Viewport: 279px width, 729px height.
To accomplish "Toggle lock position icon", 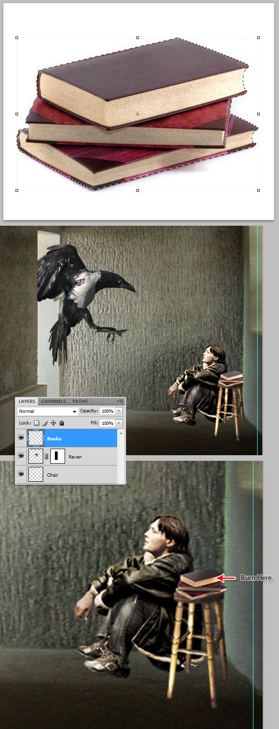I will (53, 423).
